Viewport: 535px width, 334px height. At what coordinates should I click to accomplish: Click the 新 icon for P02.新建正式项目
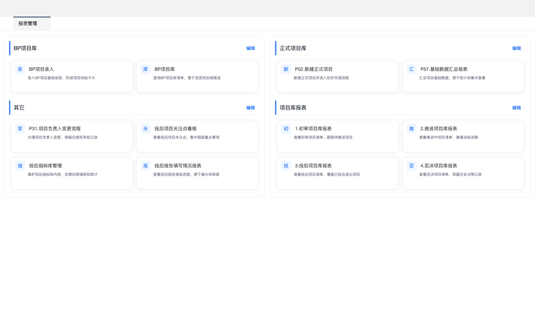click(286, 69)
